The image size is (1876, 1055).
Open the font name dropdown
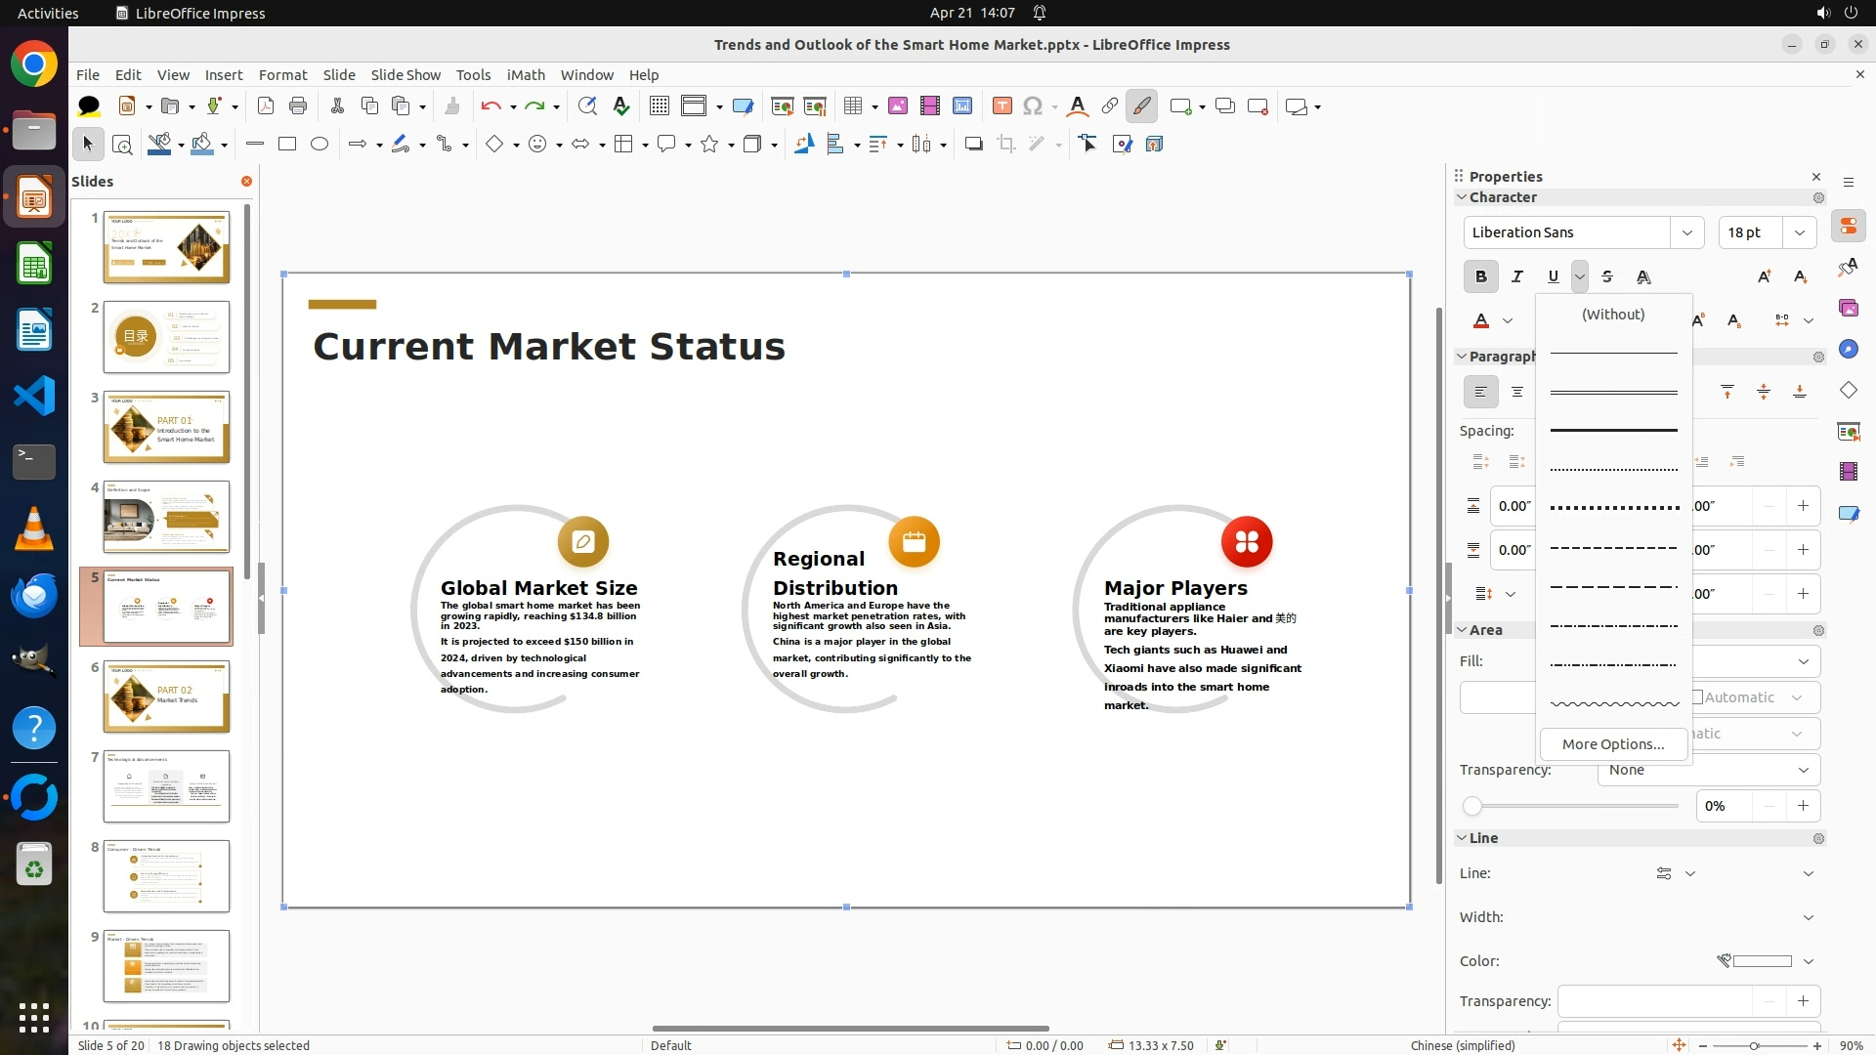click(x=1686, y=232)
